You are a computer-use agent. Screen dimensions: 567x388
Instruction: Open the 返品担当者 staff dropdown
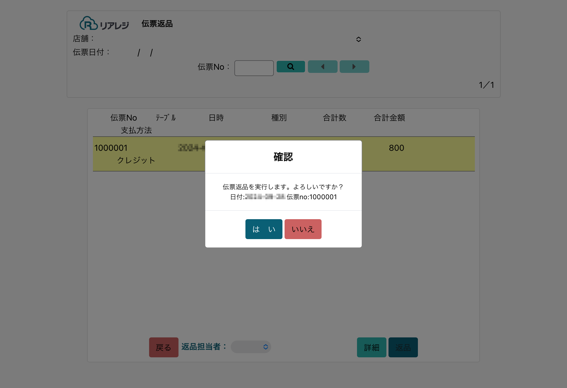(251, 347)
